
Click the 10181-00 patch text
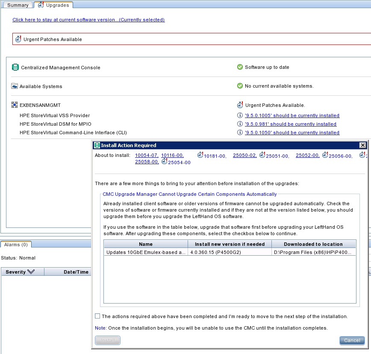[215, 156]
